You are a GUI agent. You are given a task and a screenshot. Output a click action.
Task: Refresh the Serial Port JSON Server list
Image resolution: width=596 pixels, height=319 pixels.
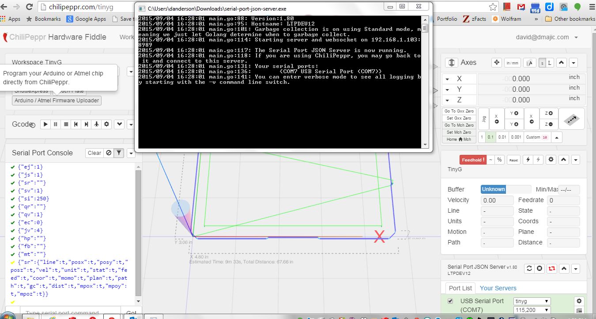click(529, 268)
